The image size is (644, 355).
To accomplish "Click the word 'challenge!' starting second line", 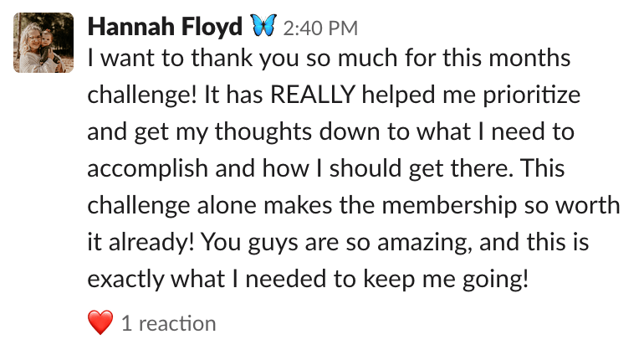I will click(x=142, y=95).
